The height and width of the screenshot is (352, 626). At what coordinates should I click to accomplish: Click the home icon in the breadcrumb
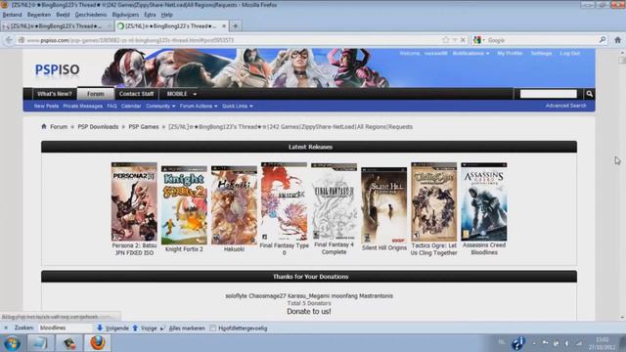[x=44, y=126]
